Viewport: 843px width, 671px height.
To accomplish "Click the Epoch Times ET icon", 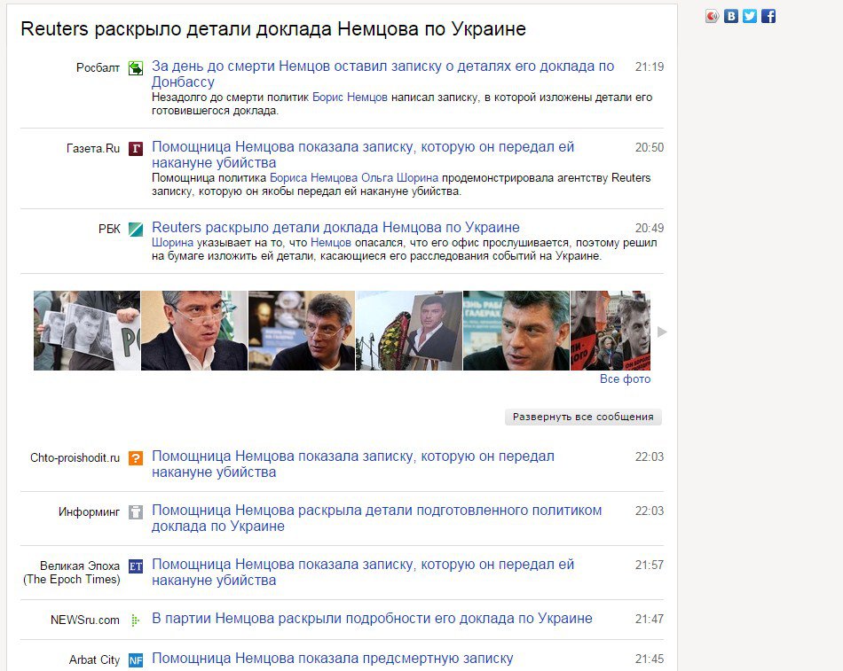I will pos(135,565).
